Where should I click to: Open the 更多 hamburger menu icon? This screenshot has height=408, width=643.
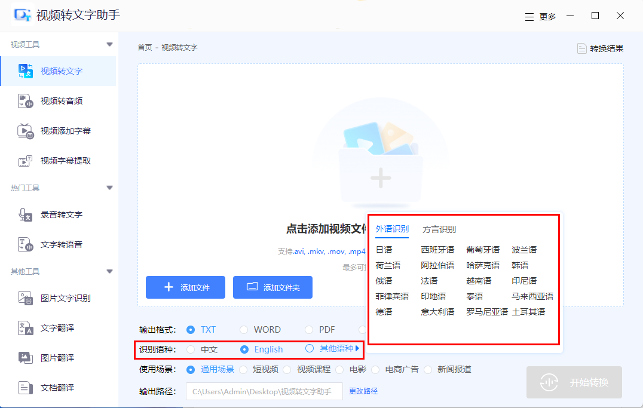pos(529,17)
